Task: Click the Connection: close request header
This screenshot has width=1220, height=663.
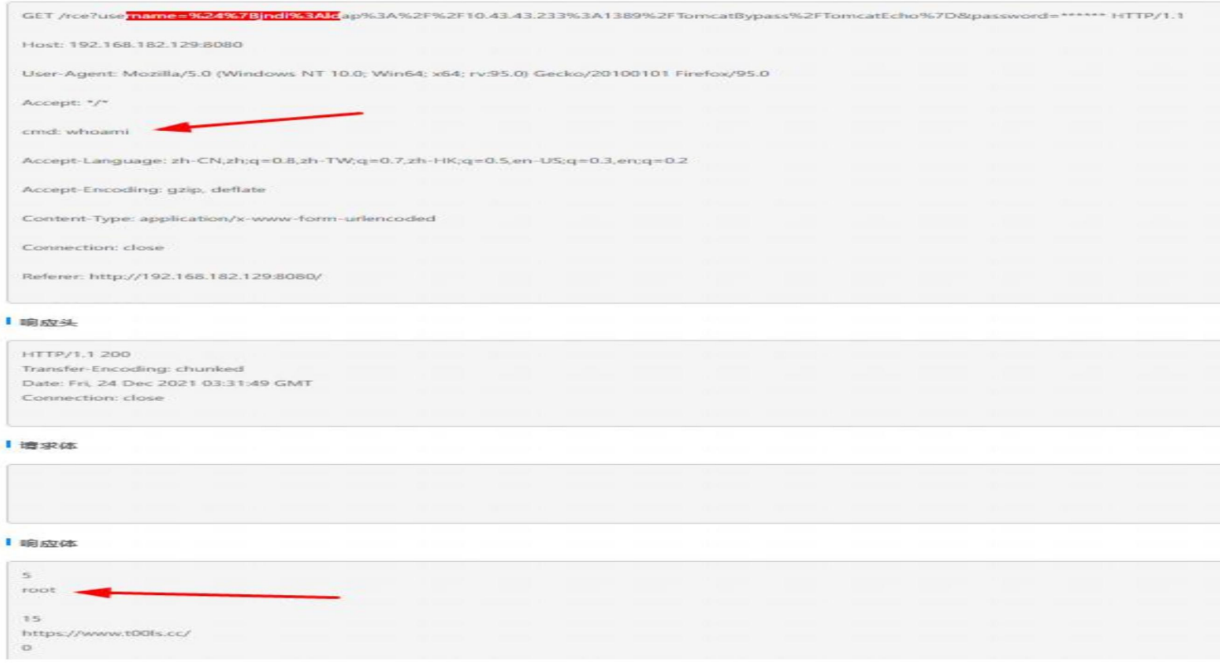Action: [94, 247]
